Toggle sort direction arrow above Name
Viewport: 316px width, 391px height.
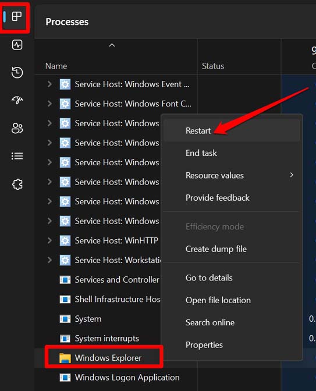[x=112, y=45]
